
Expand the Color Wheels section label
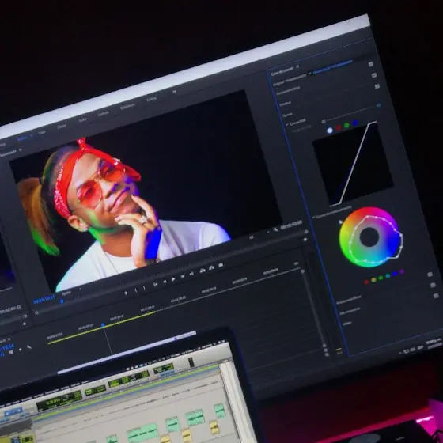point(349,300)
